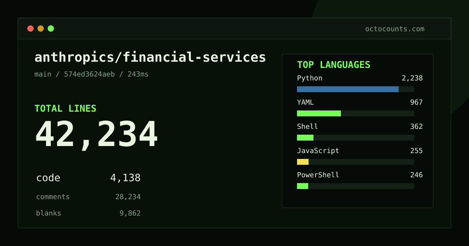Screen dimensions: 469x246
Task: Click the 'comments' row label
Action: [x=53, y=197]
